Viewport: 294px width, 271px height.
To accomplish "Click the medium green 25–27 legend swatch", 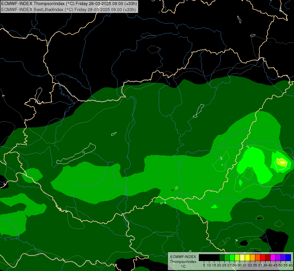I will click(x=227, y=257).
